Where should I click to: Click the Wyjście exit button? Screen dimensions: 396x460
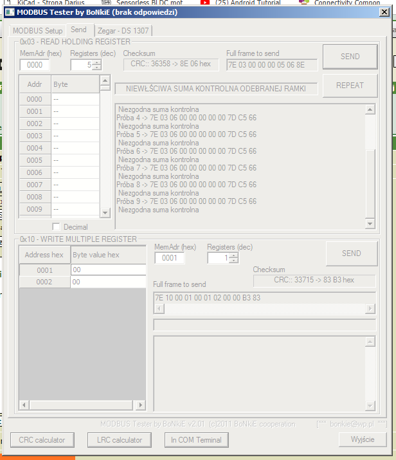tap(363, 439)
